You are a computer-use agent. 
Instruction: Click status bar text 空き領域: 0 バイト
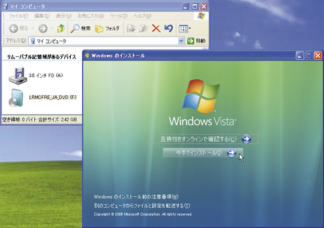tap(19, 119)
